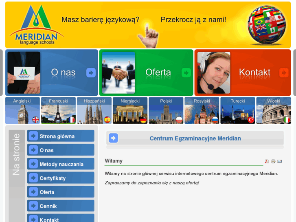Click the pointing hand graphic in header
This screenshot has height=222, width=296.
(149, 35)
